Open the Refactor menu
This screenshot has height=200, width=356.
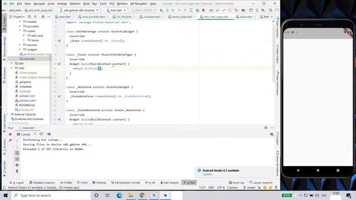pos(75,4)
